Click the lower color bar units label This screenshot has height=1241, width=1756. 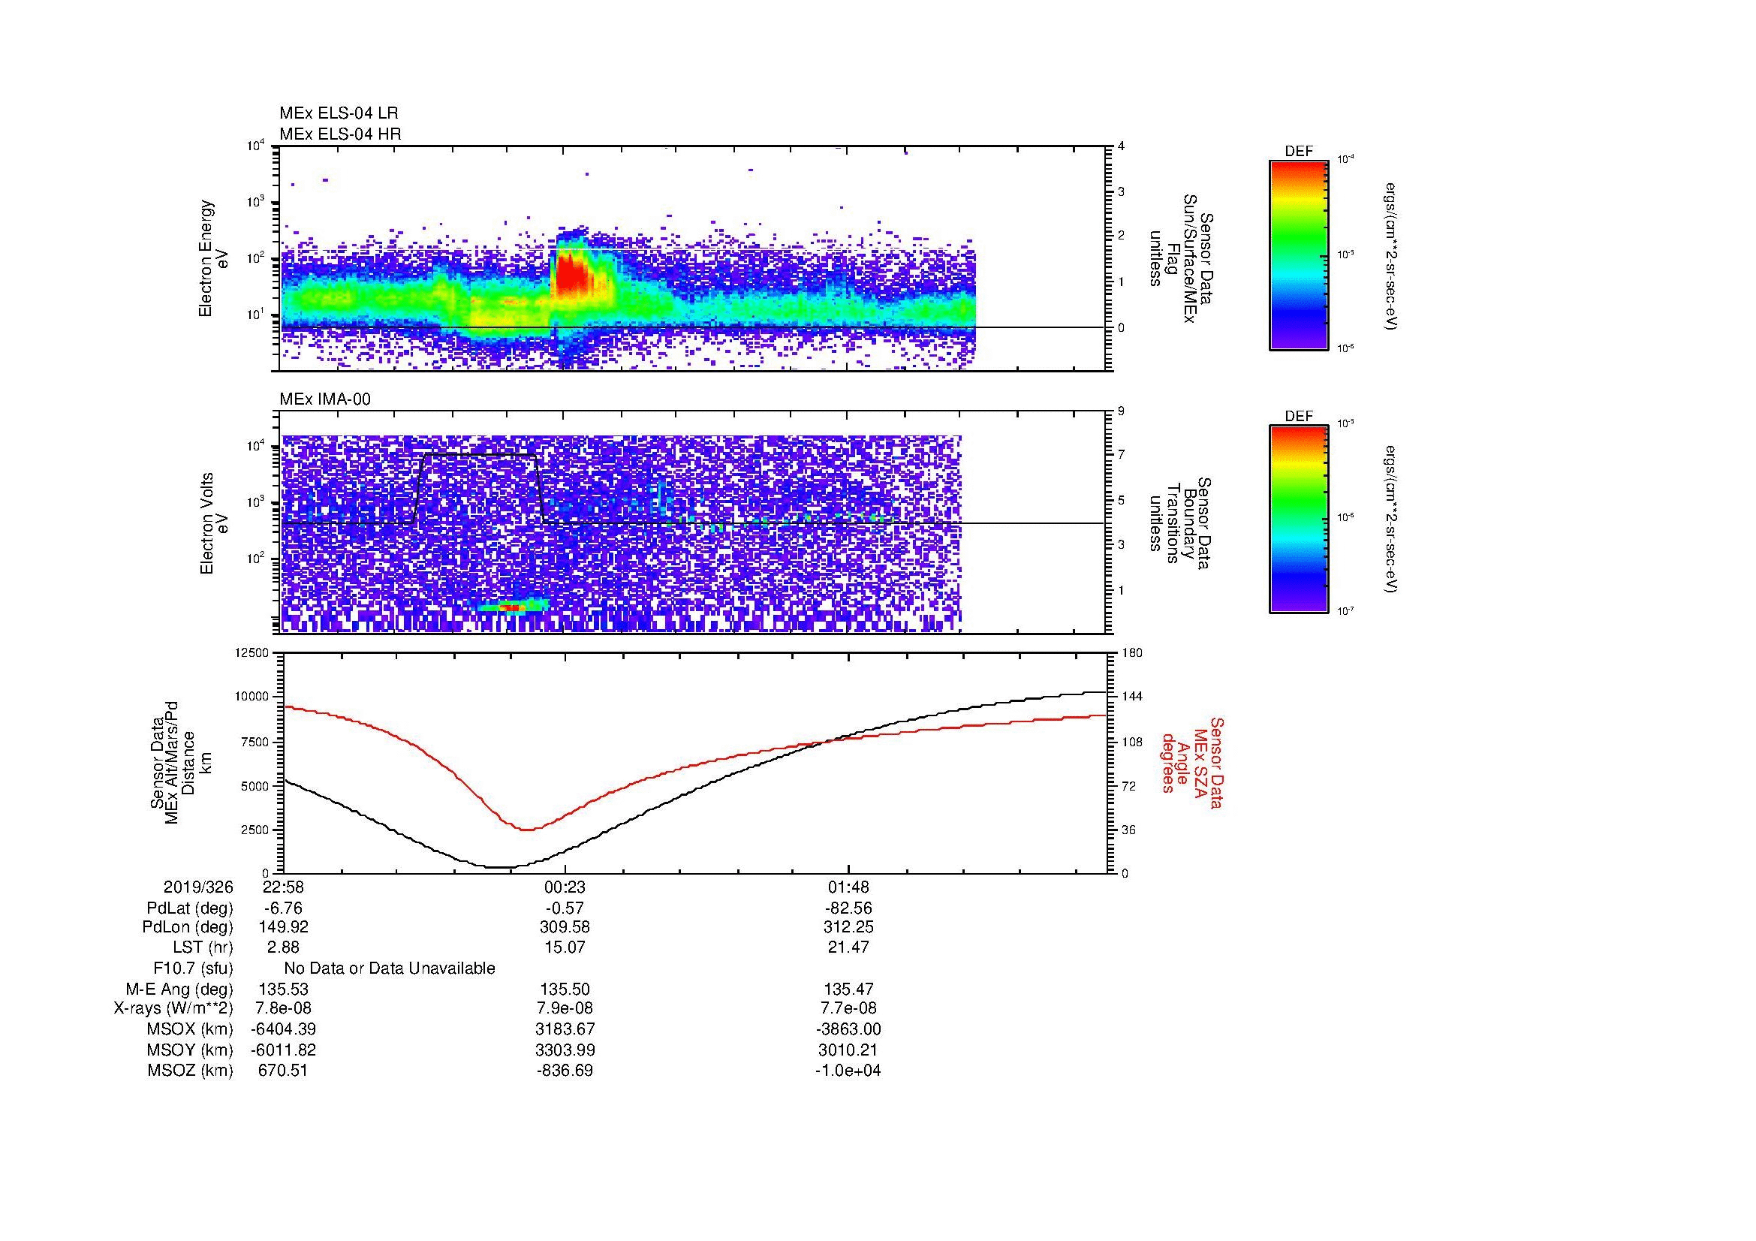click(x=1392, y=520)
